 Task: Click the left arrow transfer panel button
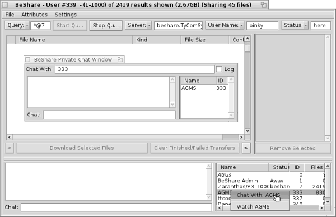tap(10, 148)
